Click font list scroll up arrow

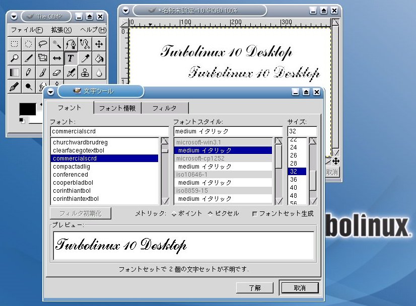(x=165, y=141)
